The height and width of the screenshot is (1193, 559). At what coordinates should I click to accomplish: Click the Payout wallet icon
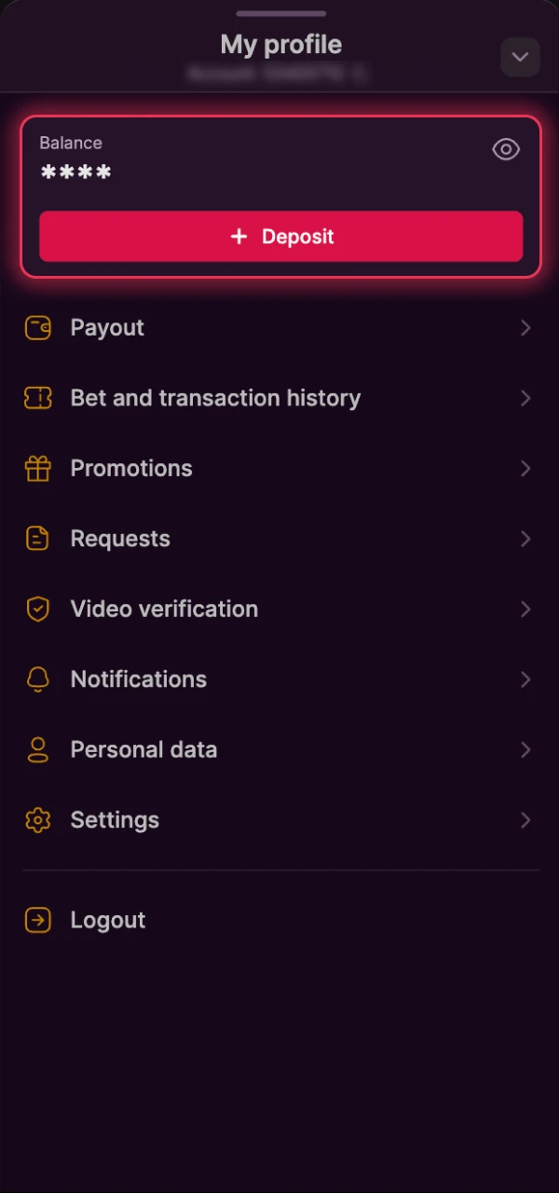pos(38,328)
